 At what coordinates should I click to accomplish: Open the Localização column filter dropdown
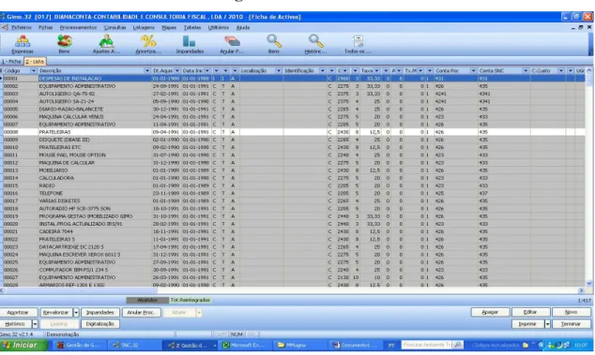(x=279, y=71)
